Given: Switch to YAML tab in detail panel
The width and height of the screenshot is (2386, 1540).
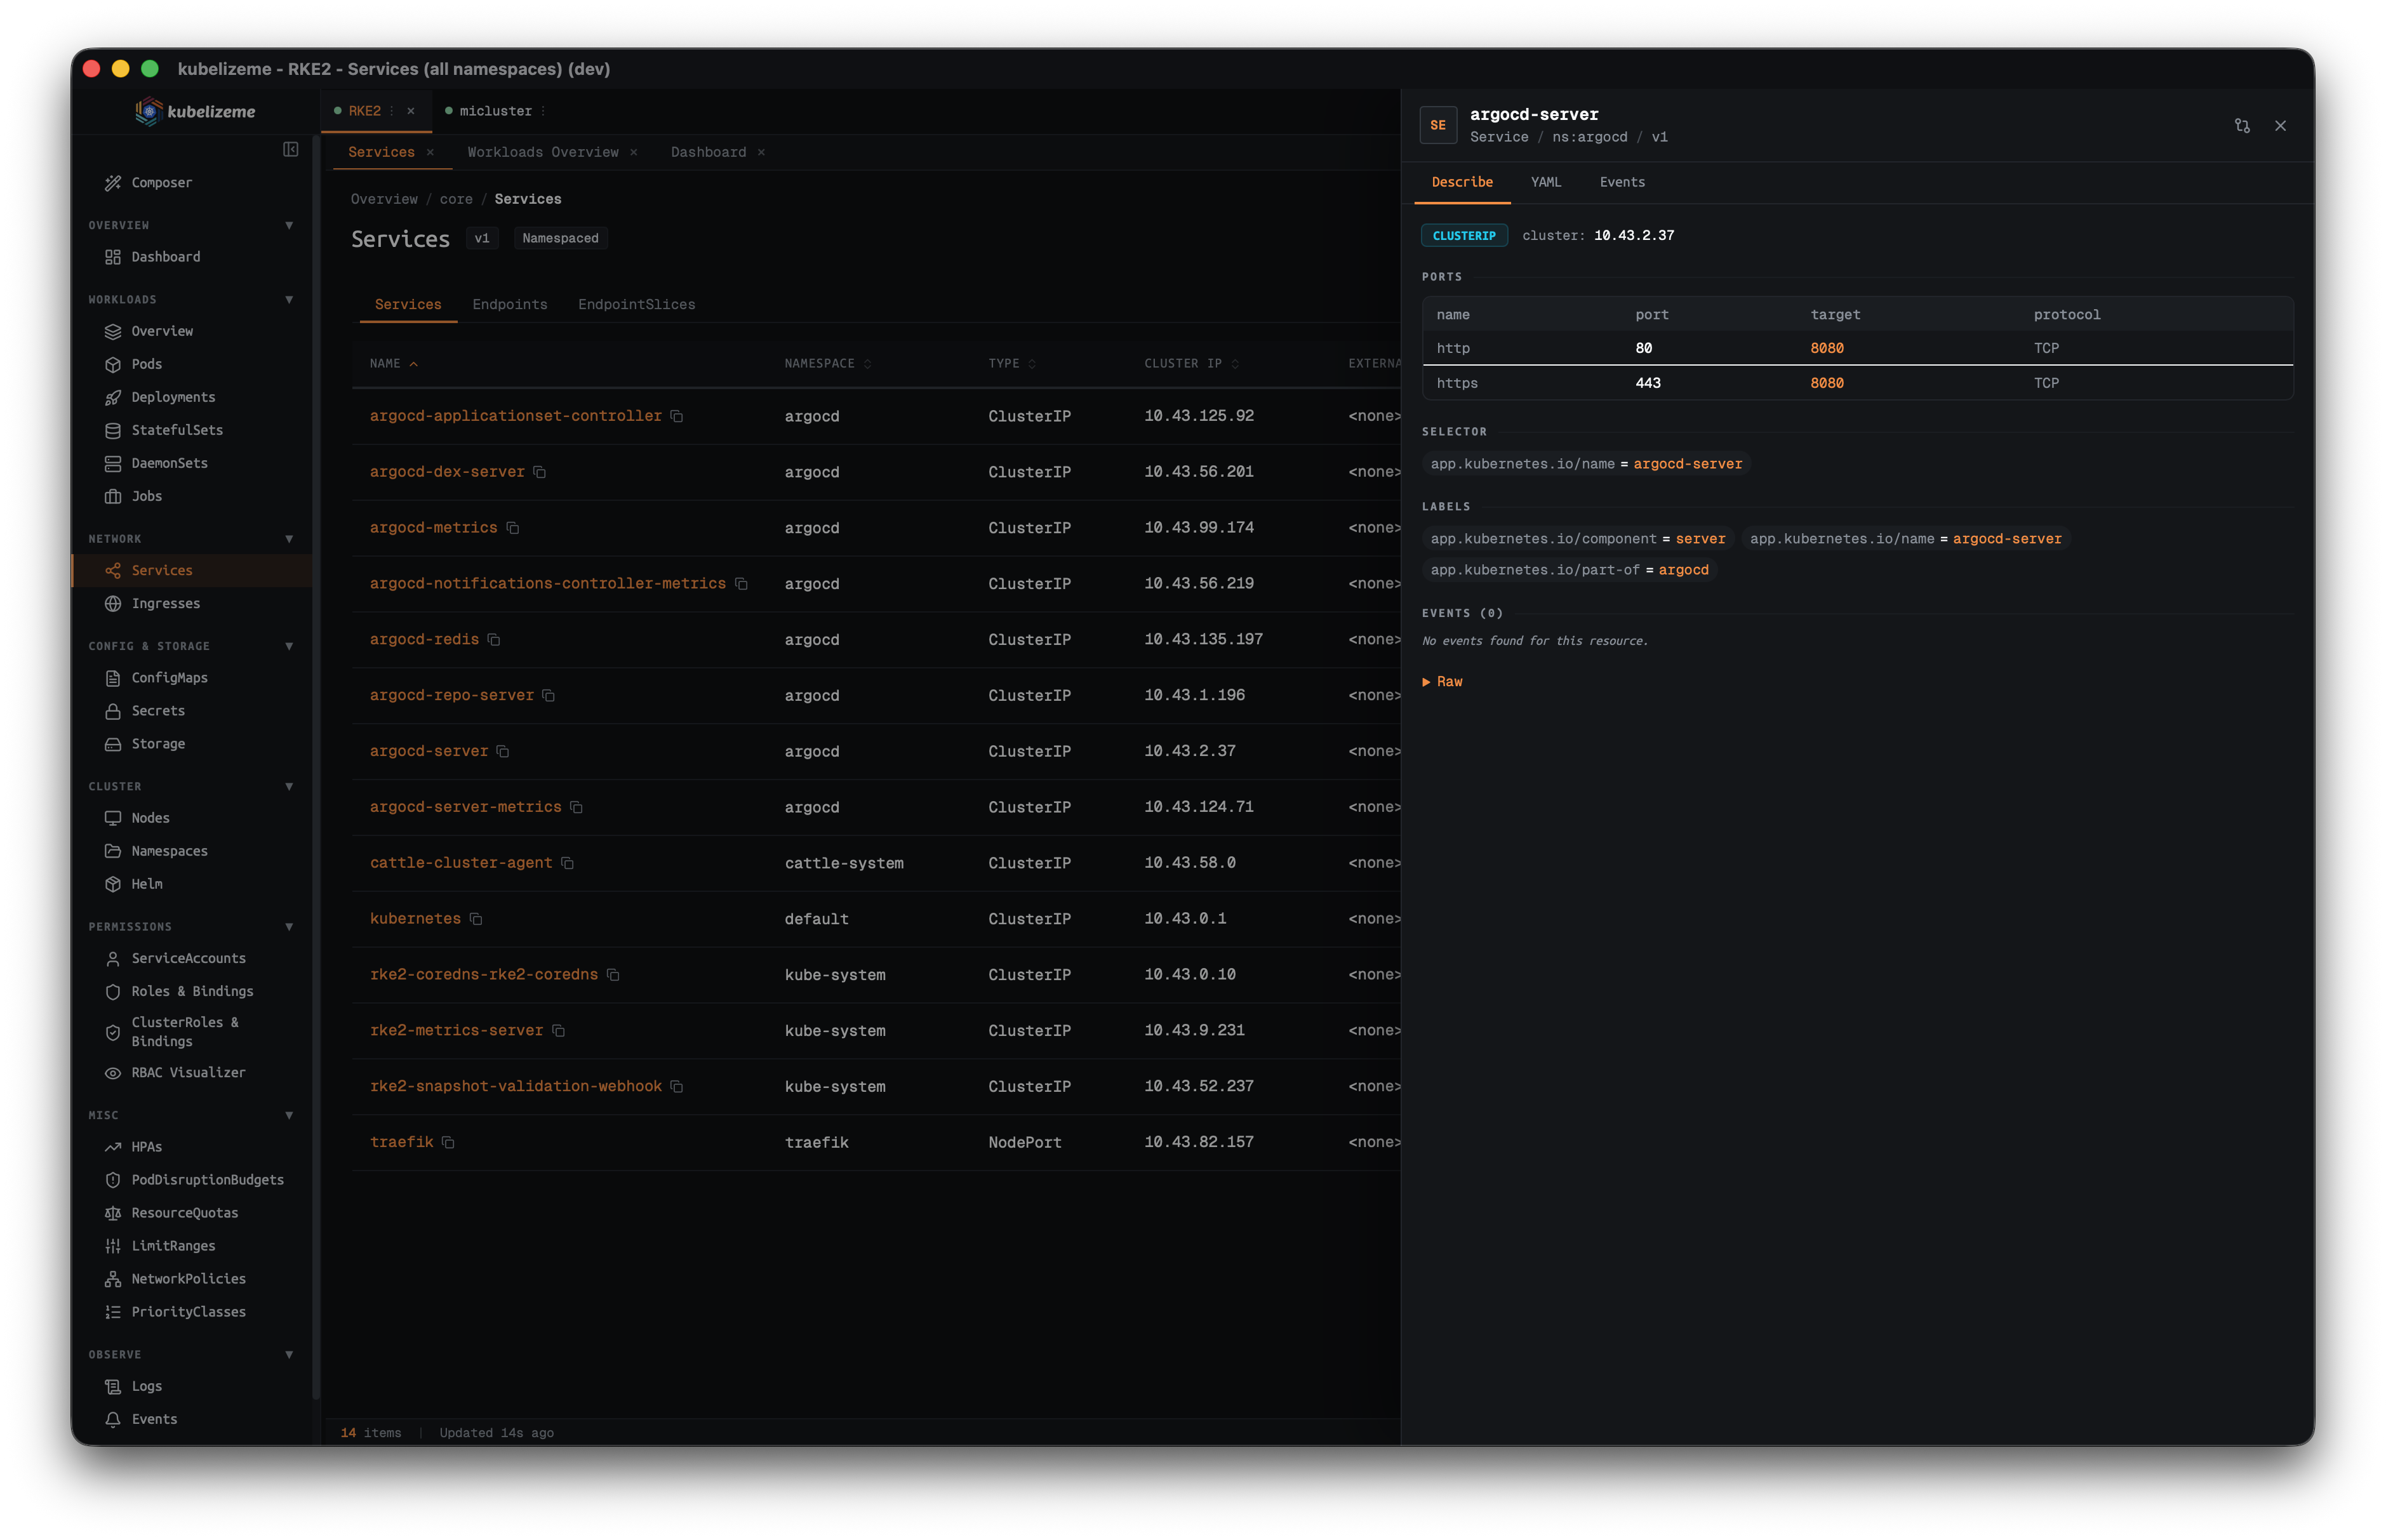Looking at the screenshot, I should (x=1546, y=182).
